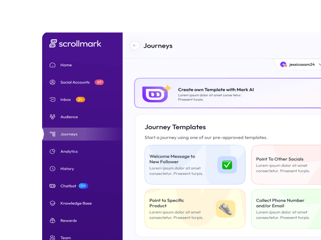The image size is (321, 240).
Task: Click the 07 badge on Social Accounts
Action: (x=99, y=82)
